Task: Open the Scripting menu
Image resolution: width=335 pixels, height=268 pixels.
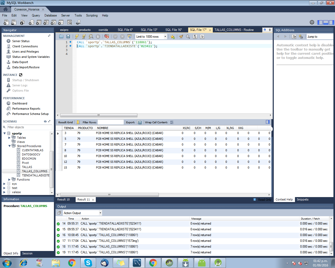Action: click(x=92, y=15)
